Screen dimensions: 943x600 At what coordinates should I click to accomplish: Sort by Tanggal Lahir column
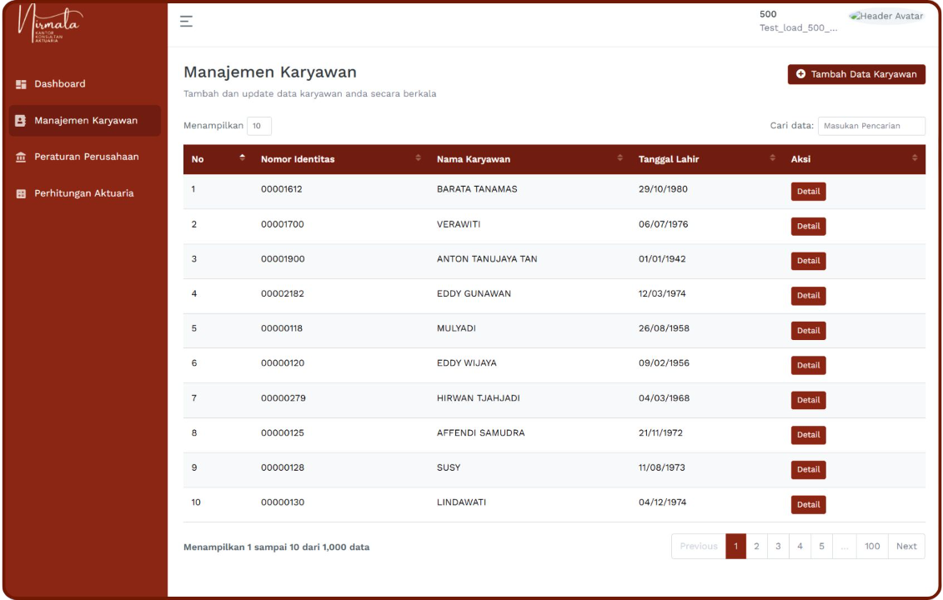pyautogui.click(x=772, y=158)
